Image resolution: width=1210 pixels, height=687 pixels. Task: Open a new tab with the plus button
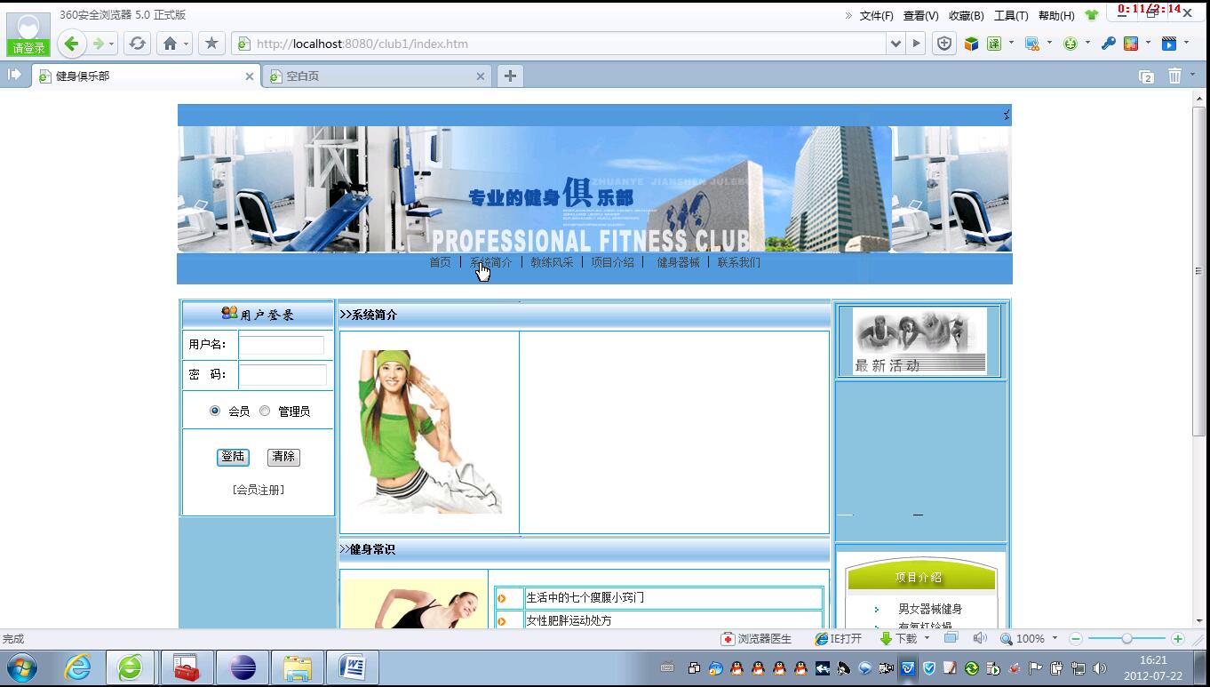[510, 76]
